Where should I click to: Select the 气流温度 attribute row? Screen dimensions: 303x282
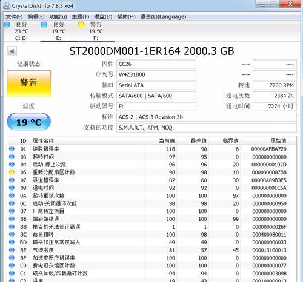click(151, 250)
